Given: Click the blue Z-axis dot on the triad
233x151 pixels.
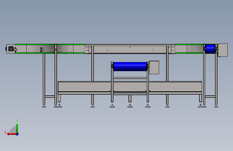Looking at the screenshot, I should (17, 134).
